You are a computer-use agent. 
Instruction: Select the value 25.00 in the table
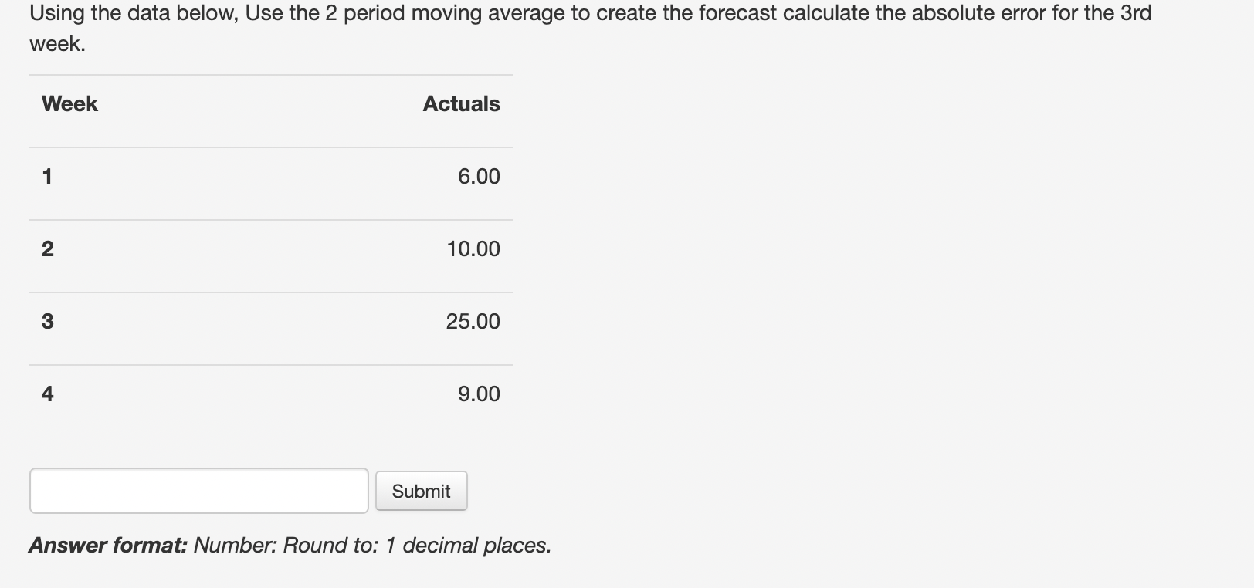(473, 321)
